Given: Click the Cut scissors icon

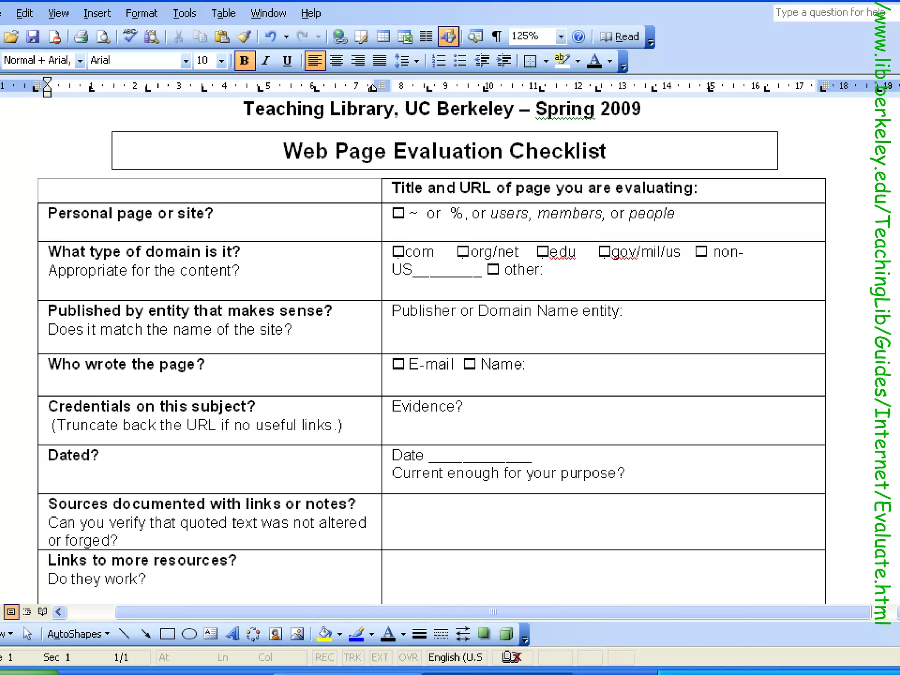Looking at the screenshot, I should pos(178,36).
